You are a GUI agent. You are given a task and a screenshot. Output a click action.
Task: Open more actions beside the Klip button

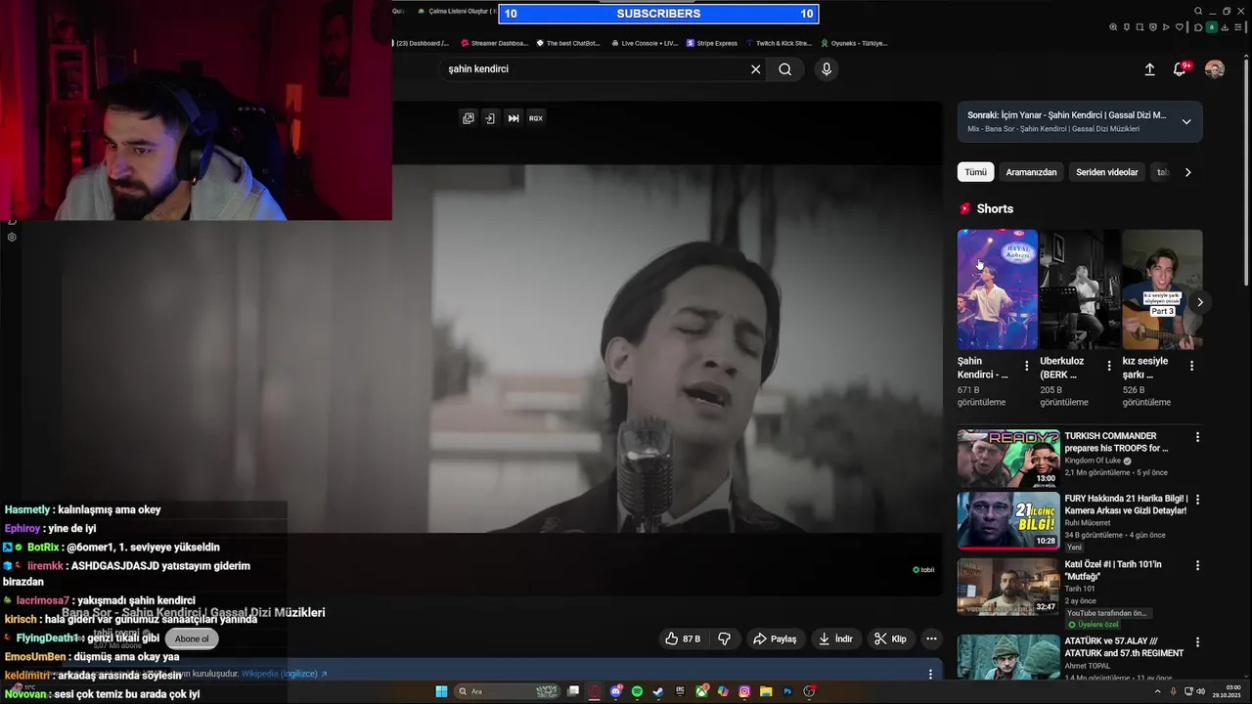pyautogui.click(x=931, y=638)
